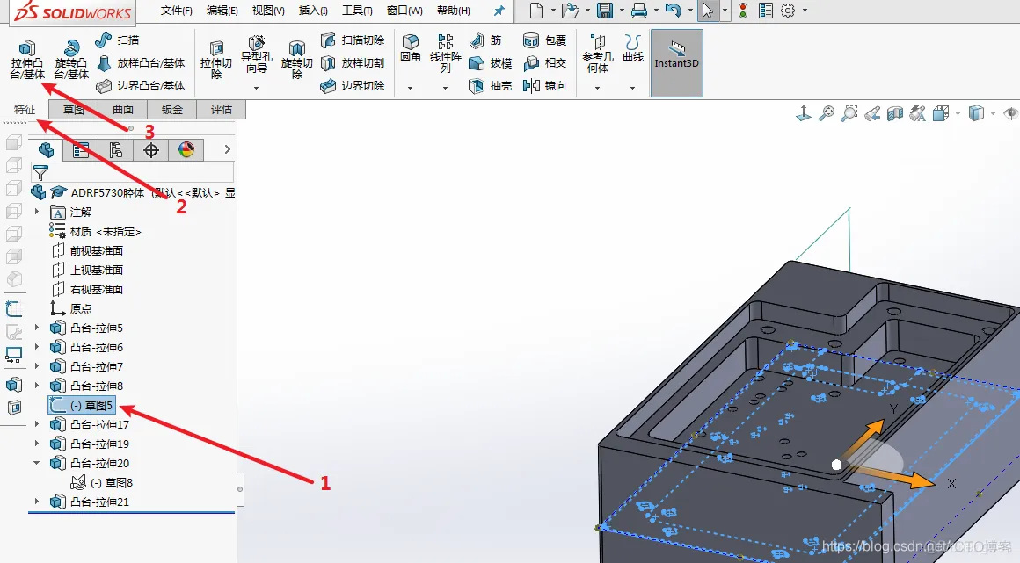Expand the 凸台-拉伸21 feature
This screenshot has height=563, width=1020.
36,502
